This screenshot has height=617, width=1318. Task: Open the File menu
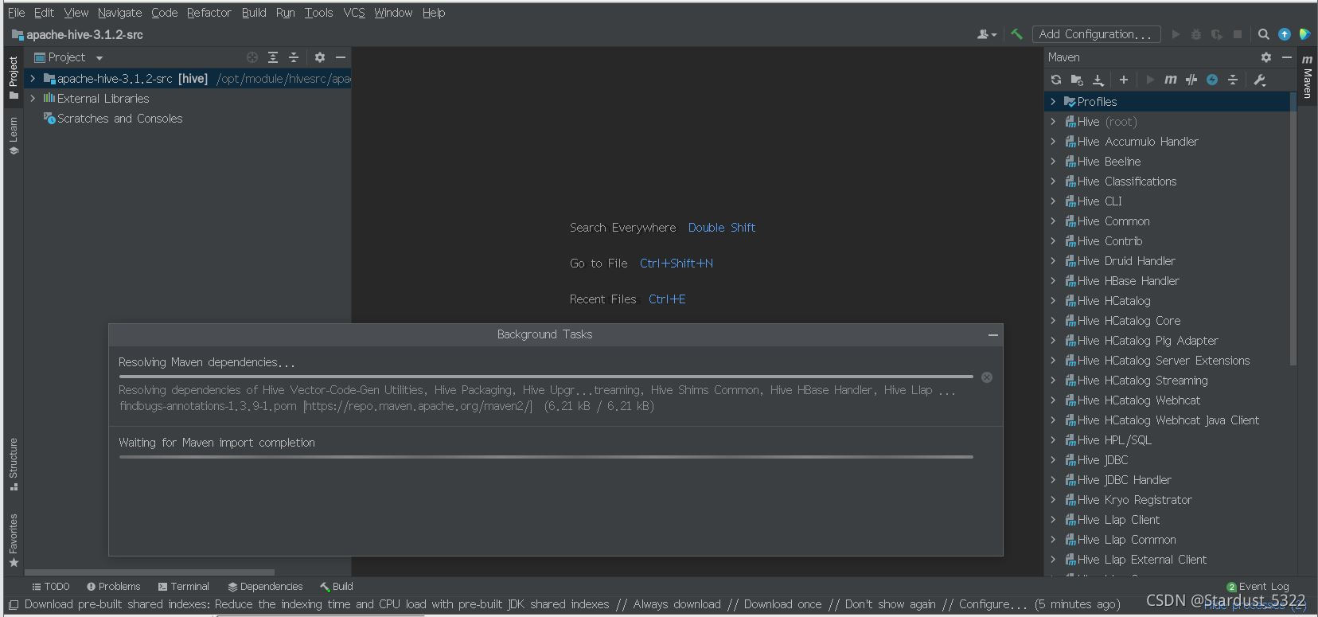[16, 13]
